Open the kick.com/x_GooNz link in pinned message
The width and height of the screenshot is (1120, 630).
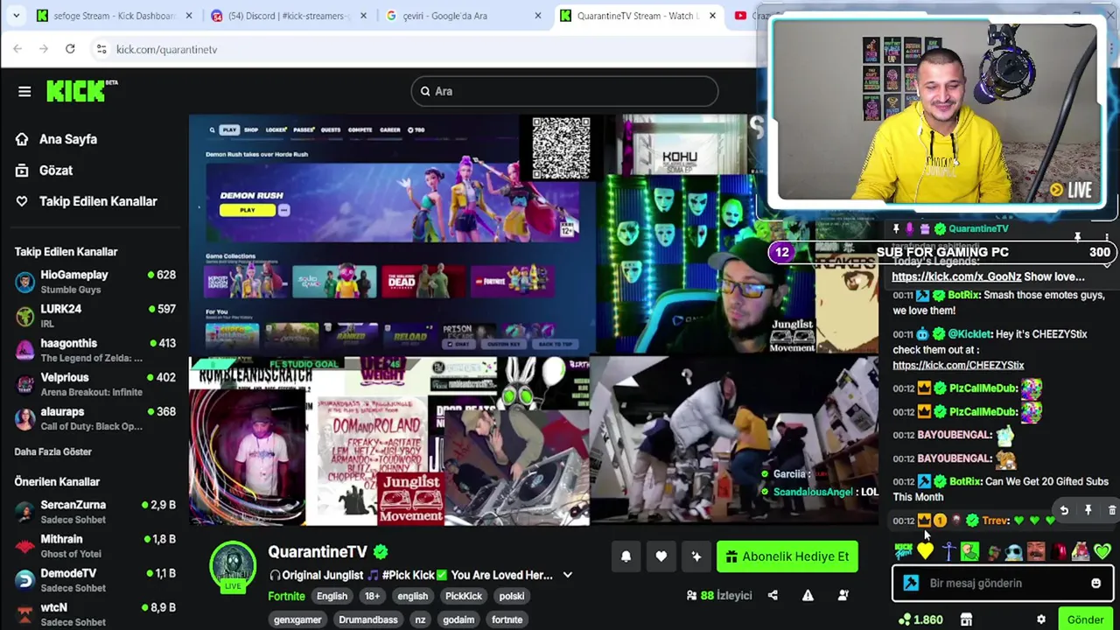pos(956,276)
